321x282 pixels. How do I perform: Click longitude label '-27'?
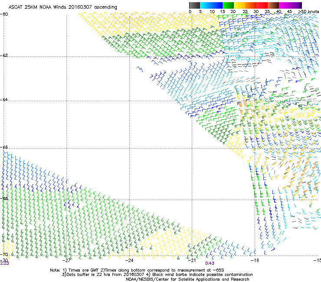point(66,260)
